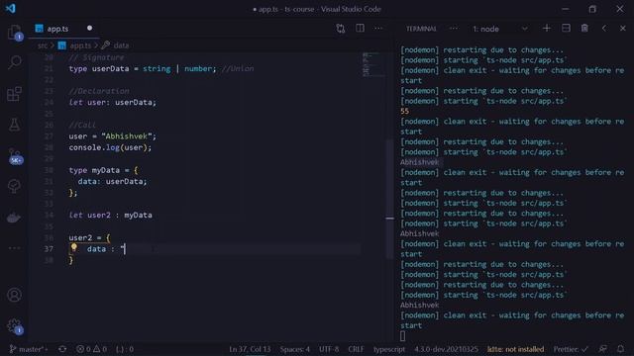
Task: Open the tree-shaped icon view in activity bar
Action: (x=14, y=186)
